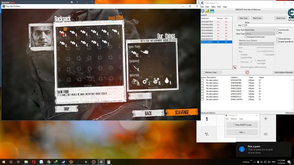The image size is (294, 165).
Task: Click Press INSERT to stop button
Action: [x=242, y=125]
